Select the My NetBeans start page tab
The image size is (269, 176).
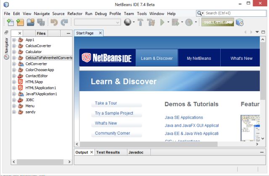pyautogui.click(x=199, y=58)
